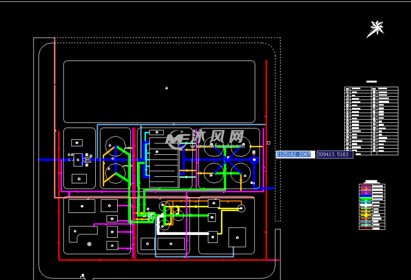Select the red vertical pipe on right side
411x280 pixels.
[x=266, y=100]
